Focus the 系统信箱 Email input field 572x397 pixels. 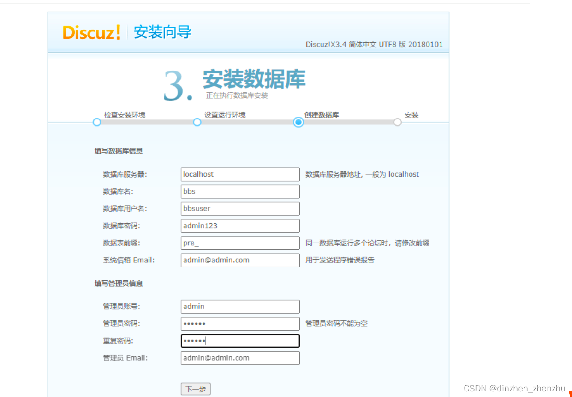click(240, 260)
